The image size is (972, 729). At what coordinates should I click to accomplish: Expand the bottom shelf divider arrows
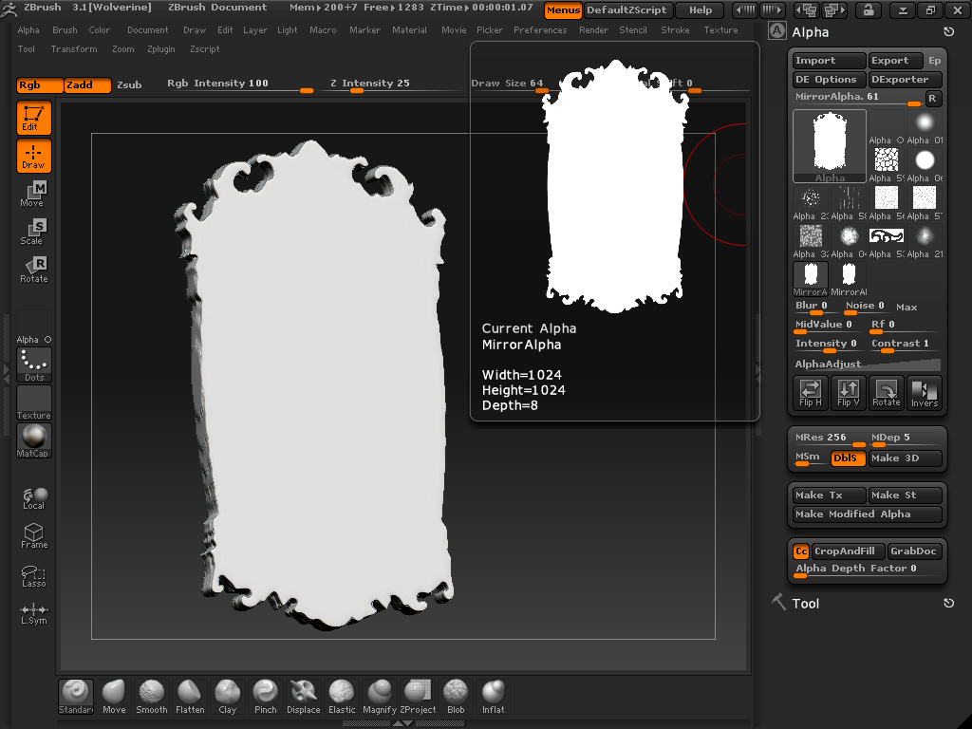tap(402, 723)
